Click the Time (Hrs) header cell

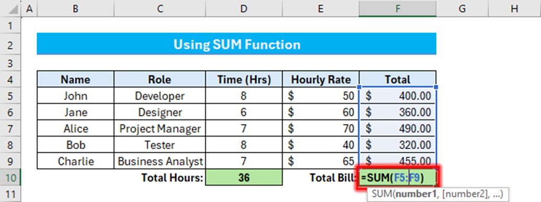(x=244, y=80)
